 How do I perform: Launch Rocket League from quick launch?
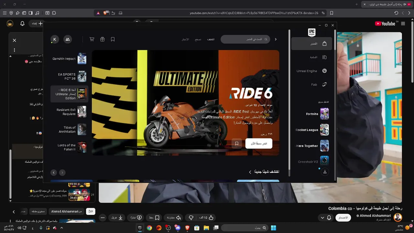[x=311, y=130]
